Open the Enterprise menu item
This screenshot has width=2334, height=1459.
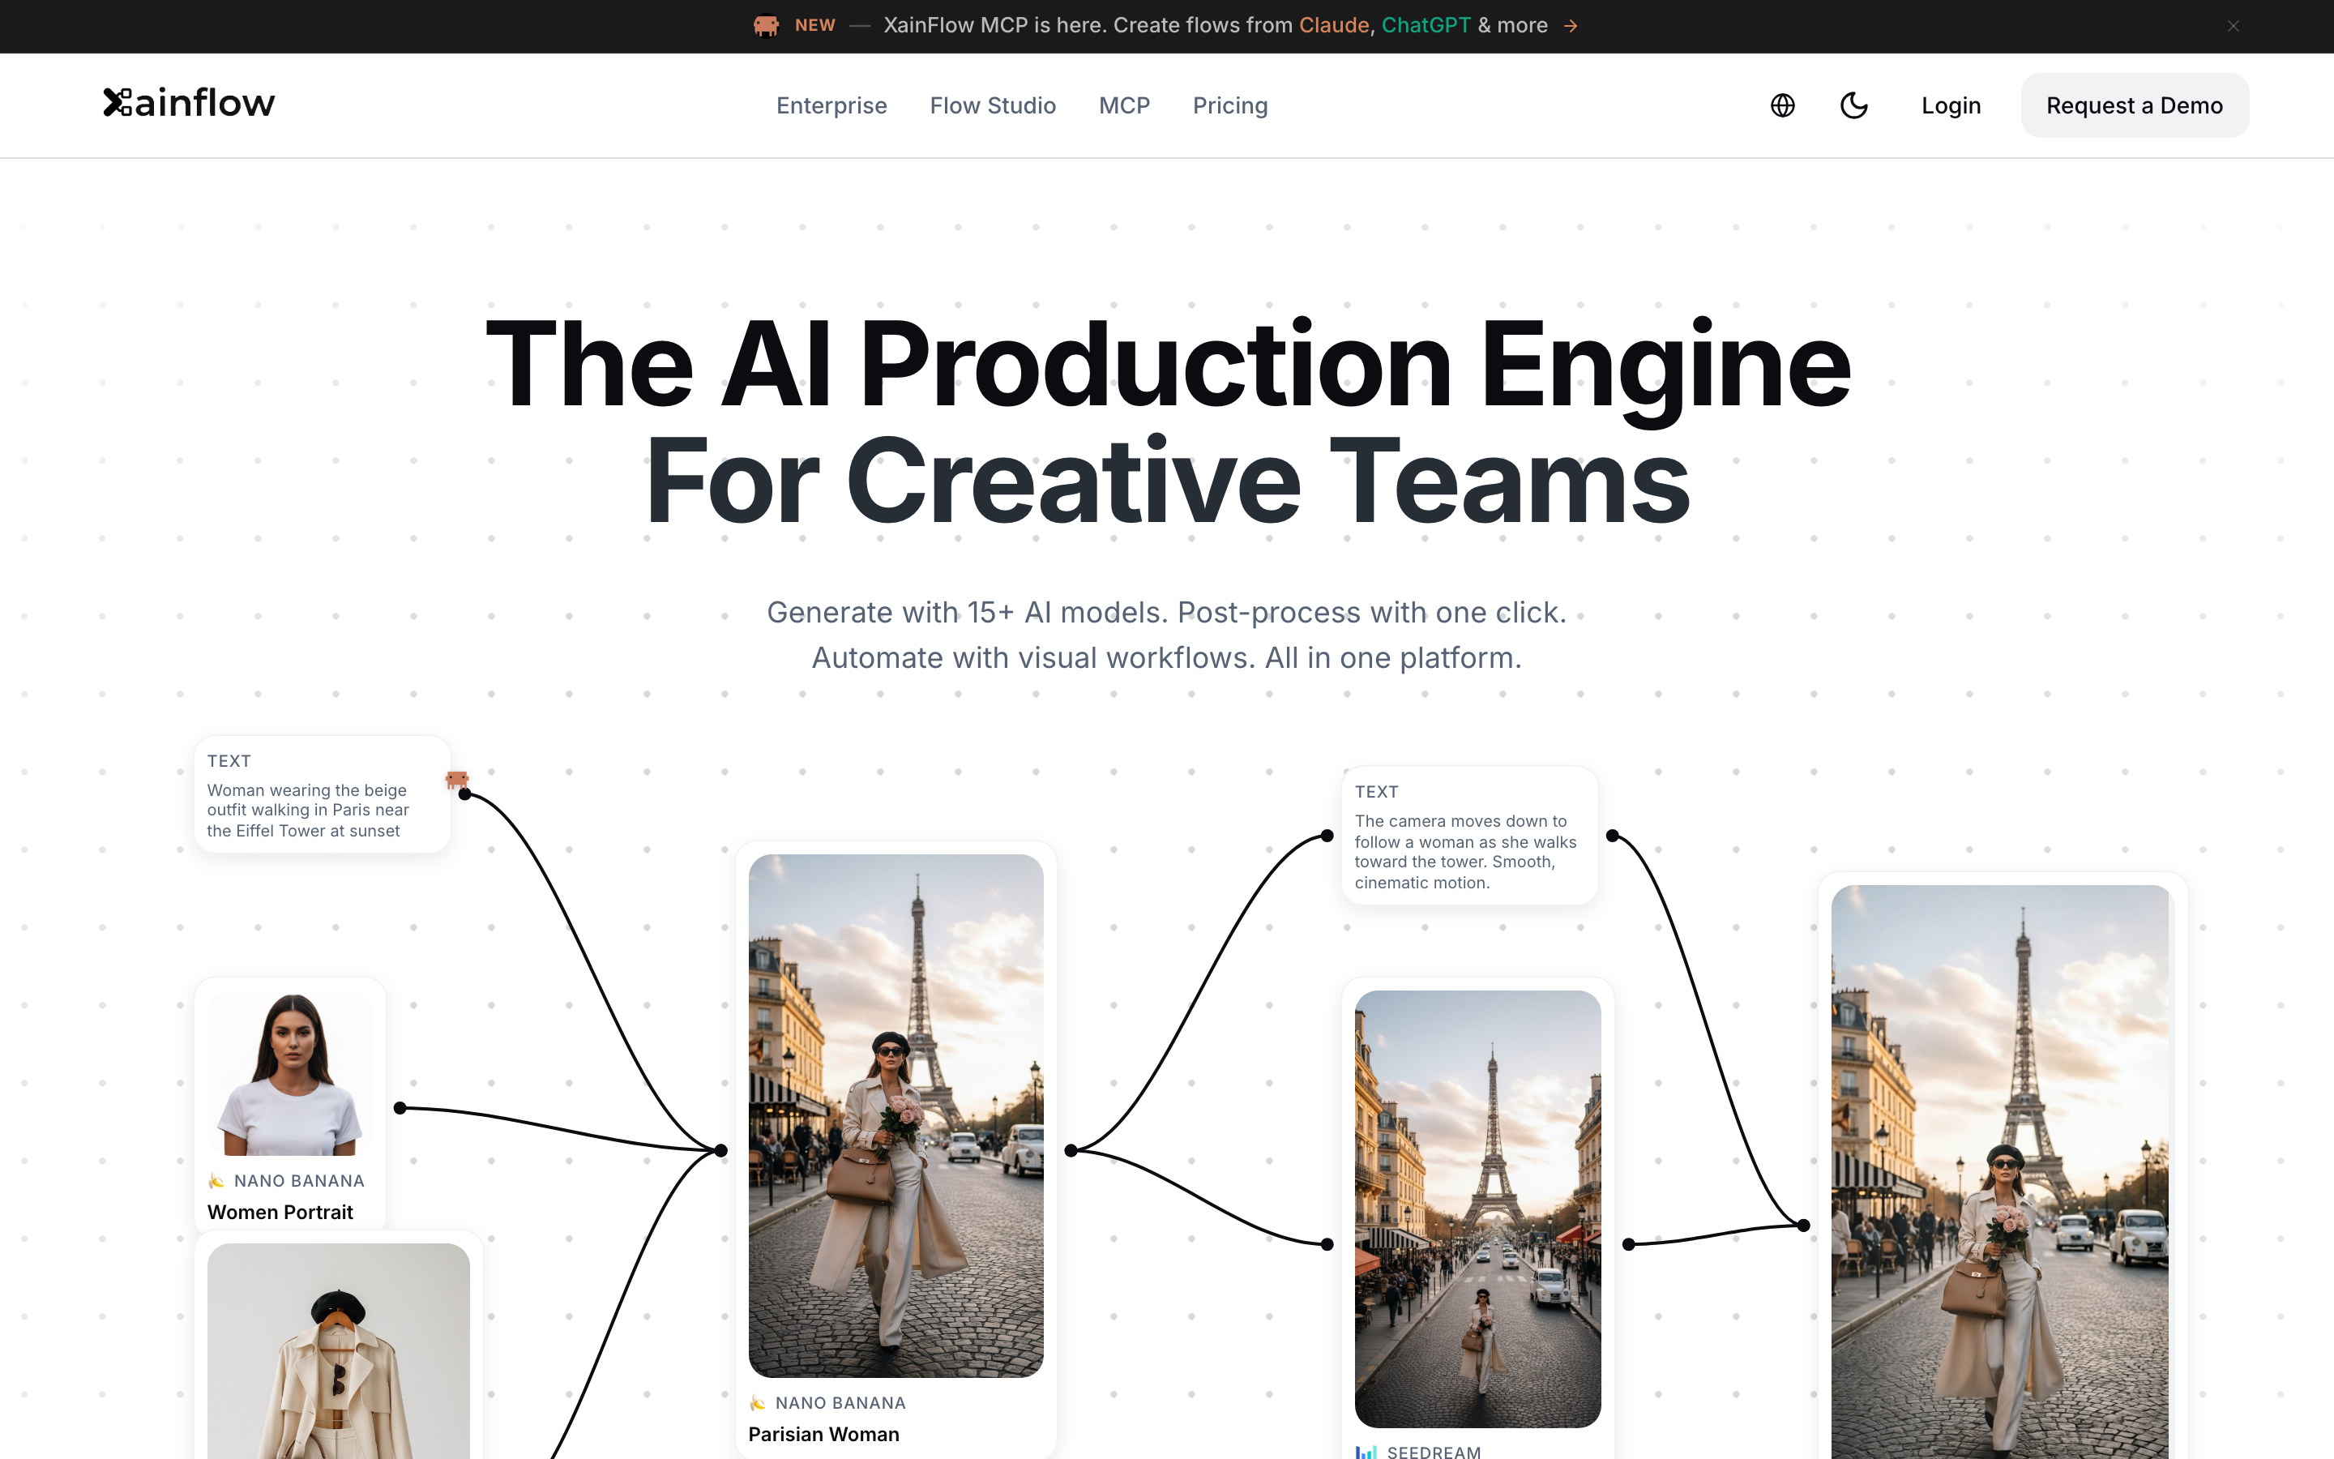[x=831, y=105]
